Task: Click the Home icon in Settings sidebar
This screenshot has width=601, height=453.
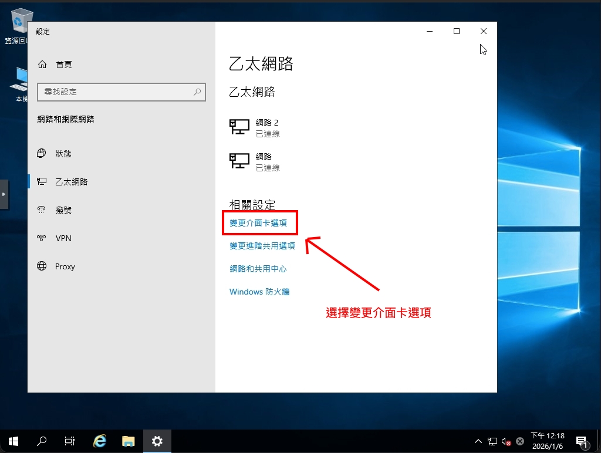Action: 42,65
